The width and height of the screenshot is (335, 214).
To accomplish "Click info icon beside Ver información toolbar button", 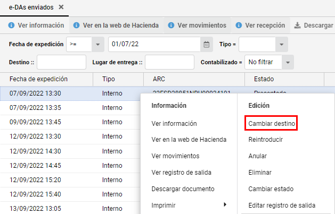I will [11, 25].
